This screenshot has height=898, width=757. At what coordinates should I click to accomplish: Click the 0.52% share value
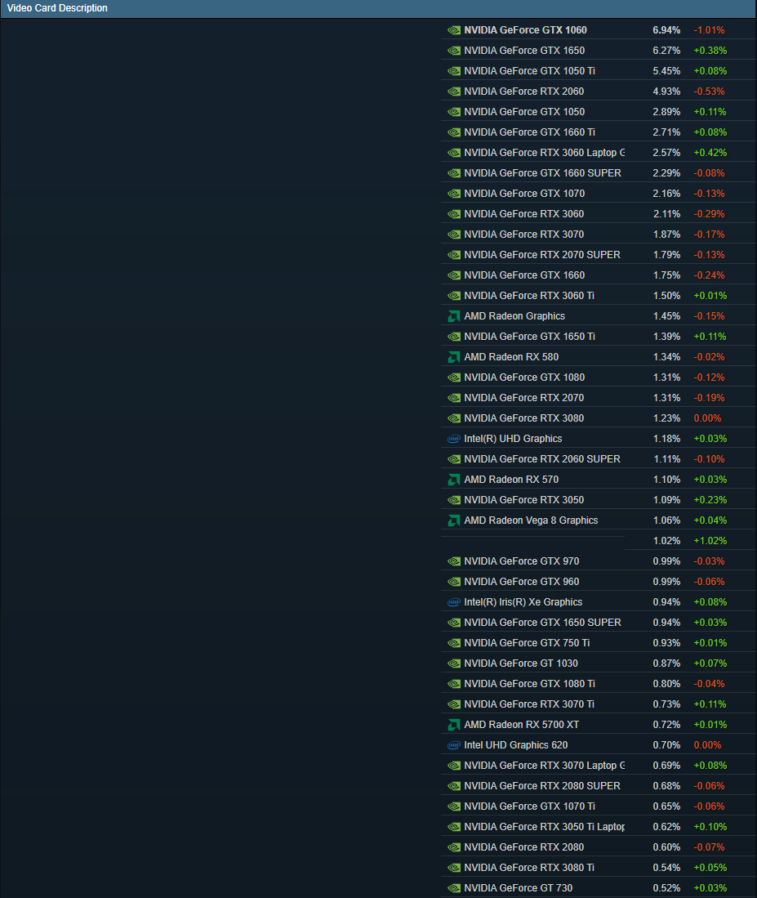pyautogui.click(x=666, y=888)
